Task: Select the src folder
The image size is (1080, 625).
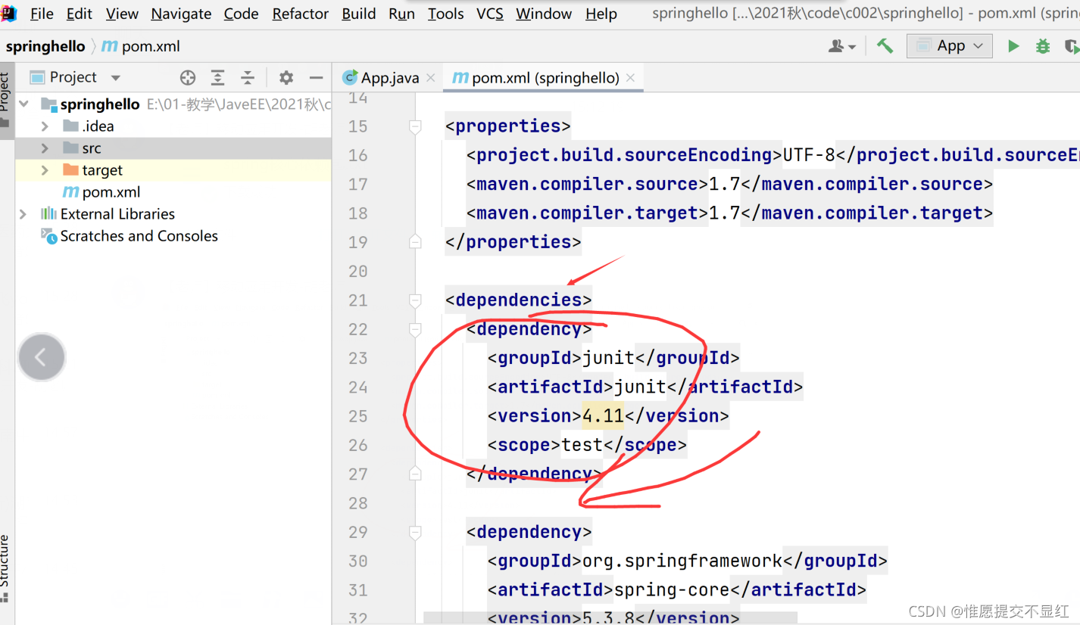Action: pyautogui.click(x=92, y=148)
